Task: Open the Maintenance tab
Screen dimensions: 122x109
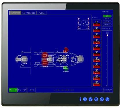Action: tap(29, 13)
